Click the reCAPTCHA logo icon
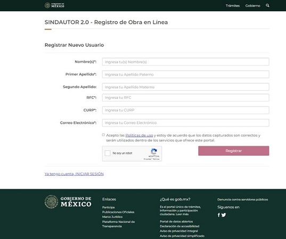 154,151
